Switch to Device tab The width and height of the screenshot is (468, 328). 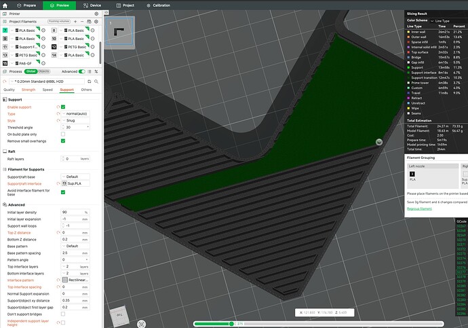pos(92,5)
